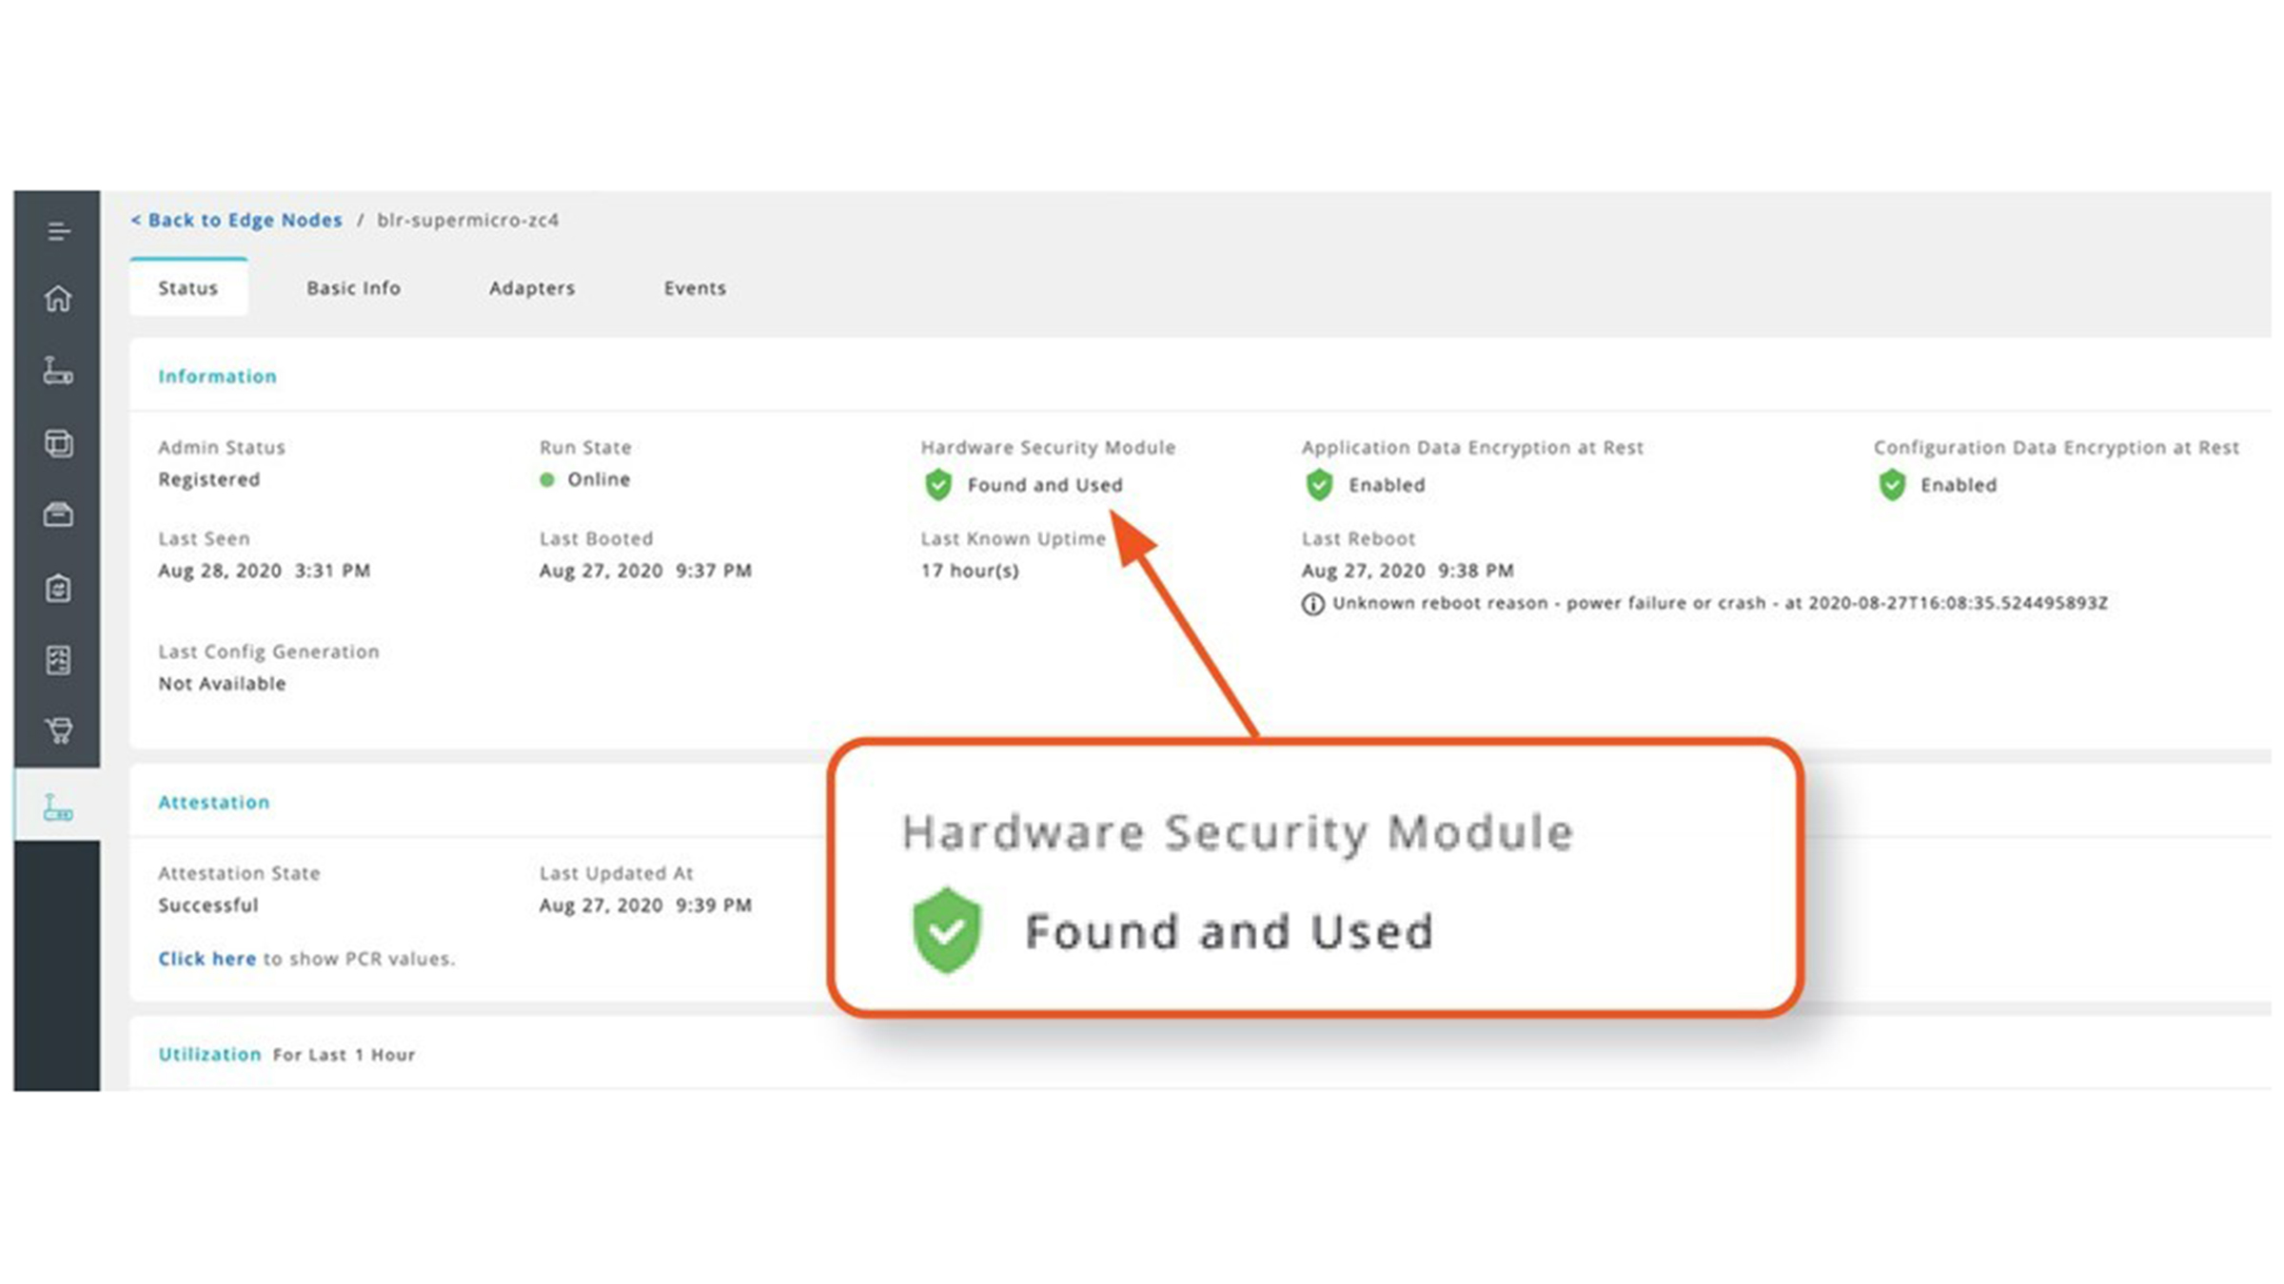Click the Online run state indicator dot

click(548, 479)
